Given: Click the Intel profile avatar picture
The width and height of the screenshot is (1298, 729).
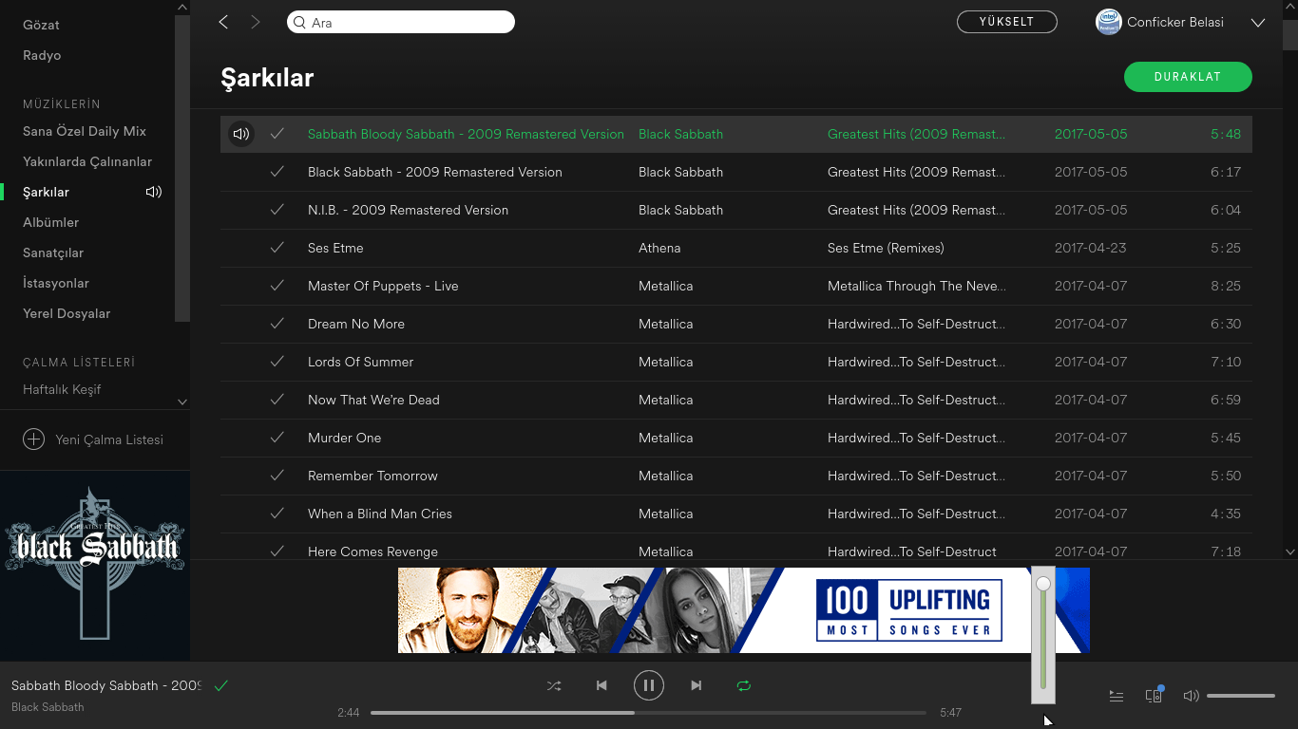Looking at the screenshot, I should click(1108, 22).
